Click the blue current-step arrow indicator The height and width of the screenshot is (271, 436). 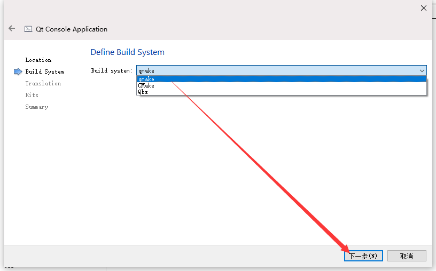pos(18,71)
